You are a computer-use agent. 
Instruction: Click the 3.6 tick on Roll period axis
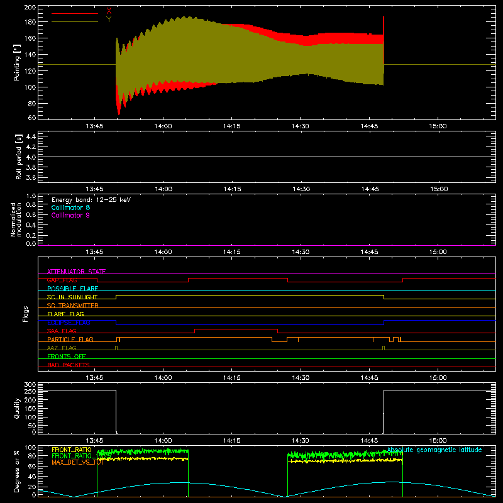31,178
